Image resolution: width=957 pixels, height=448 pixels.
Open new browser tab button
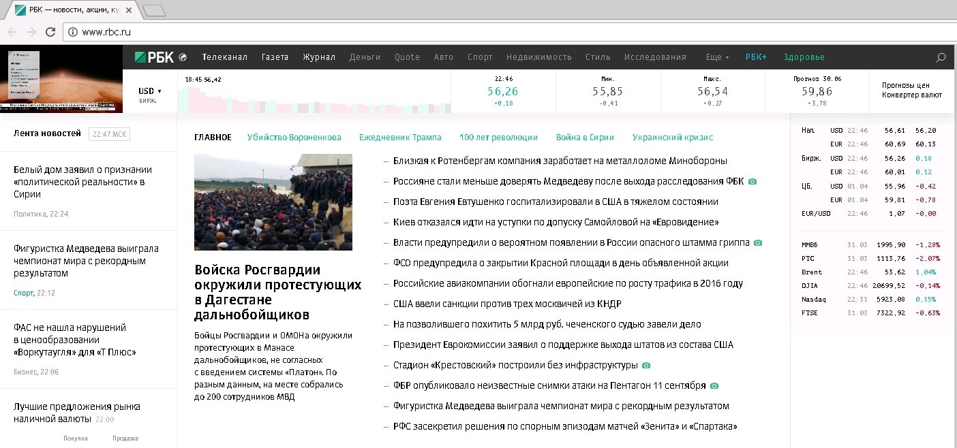tap(154, 10)
